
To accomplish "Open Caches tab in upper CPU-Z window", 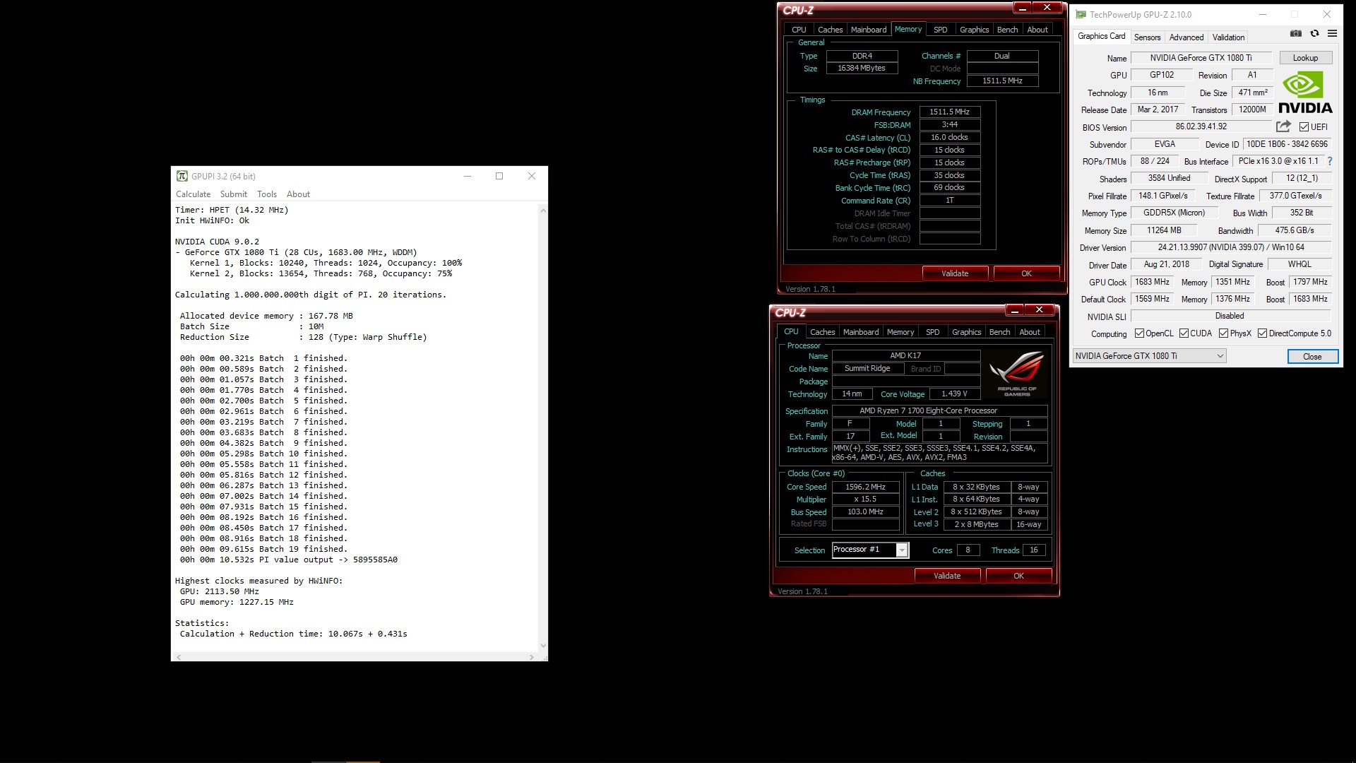I will click(830, 30).
